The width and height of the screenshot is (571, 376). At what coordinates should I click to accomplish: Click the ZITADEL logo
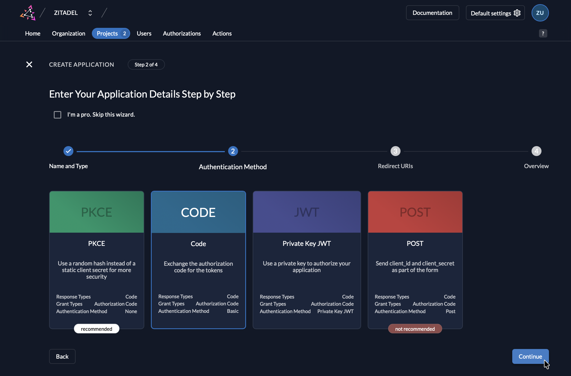[x=28, y=13]
